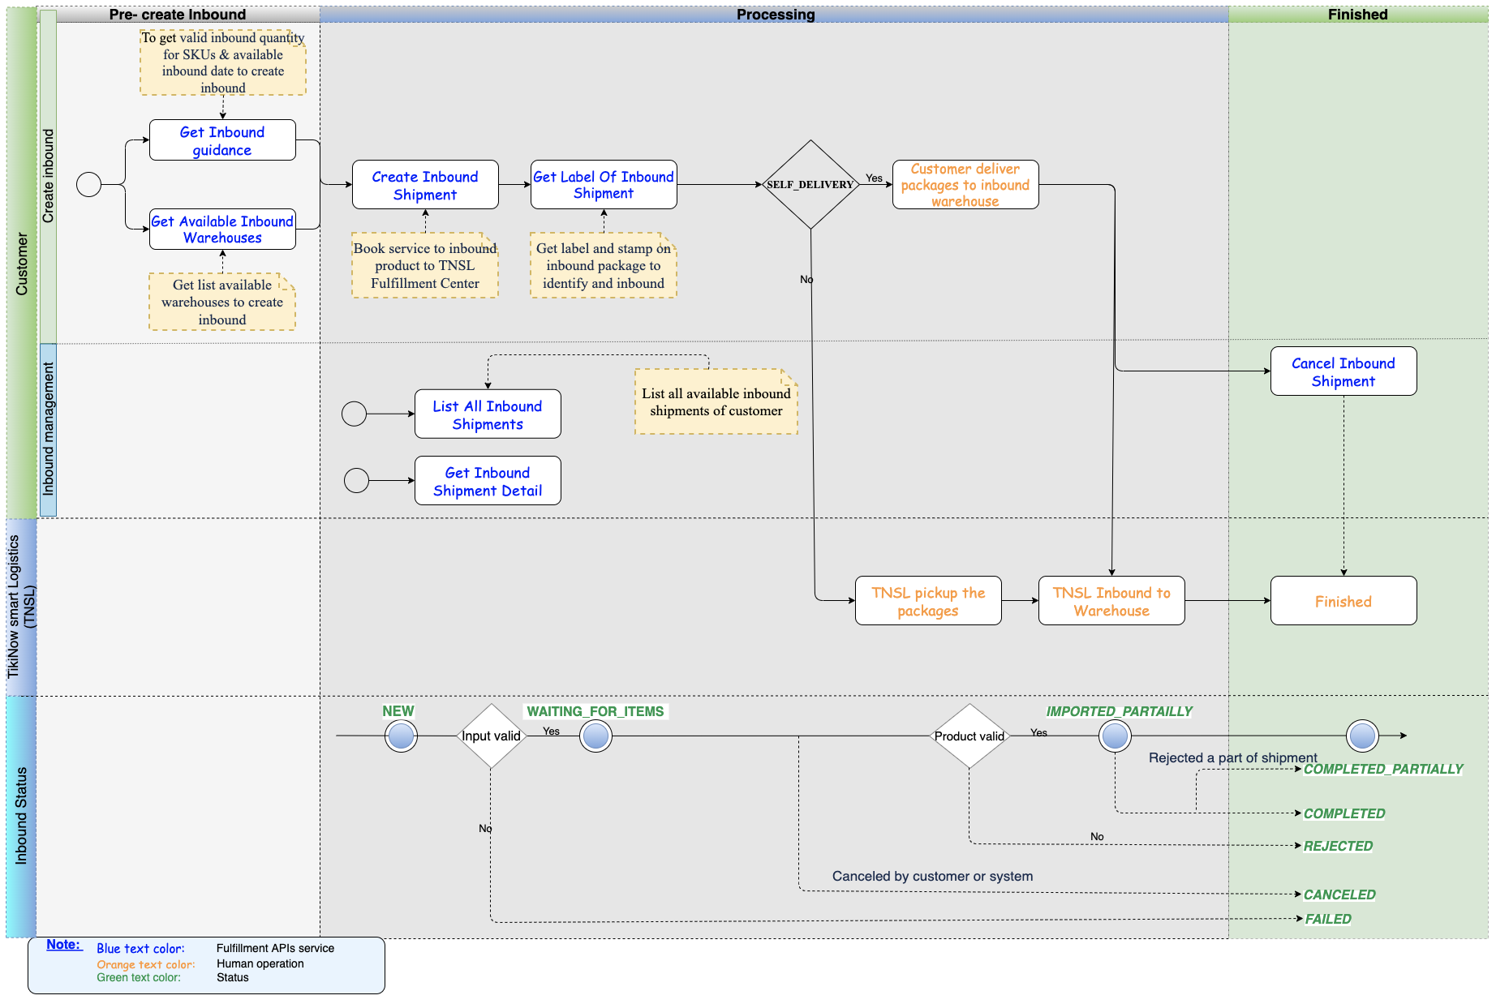Click the COMPLETED_PARTIALLY status label
The height and width of the screenshot is (1004, 1509).
point(1383,769)
